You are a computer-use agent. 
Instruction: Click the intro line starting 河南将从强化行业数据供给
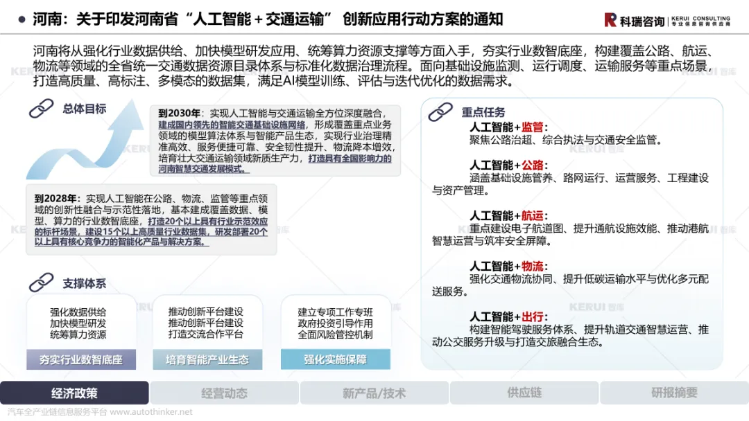point(374,51)
